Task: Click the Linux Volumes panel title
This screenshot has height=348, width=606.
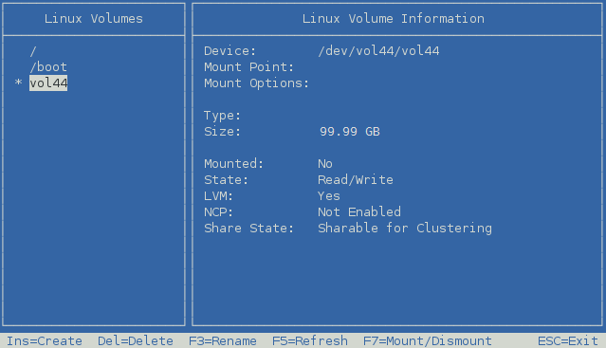Action: tap(94, 19)
